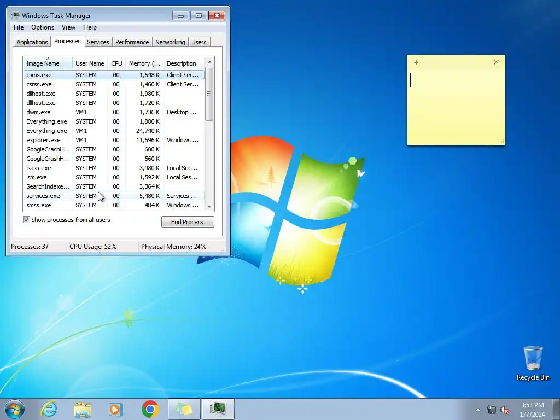The width and height of the screenshot is (560, 420).
Task: Open network status tray icon
Action: [492, 410]
